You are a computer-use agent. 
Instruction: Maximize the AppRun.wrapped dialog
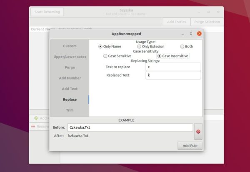[191, 34]
